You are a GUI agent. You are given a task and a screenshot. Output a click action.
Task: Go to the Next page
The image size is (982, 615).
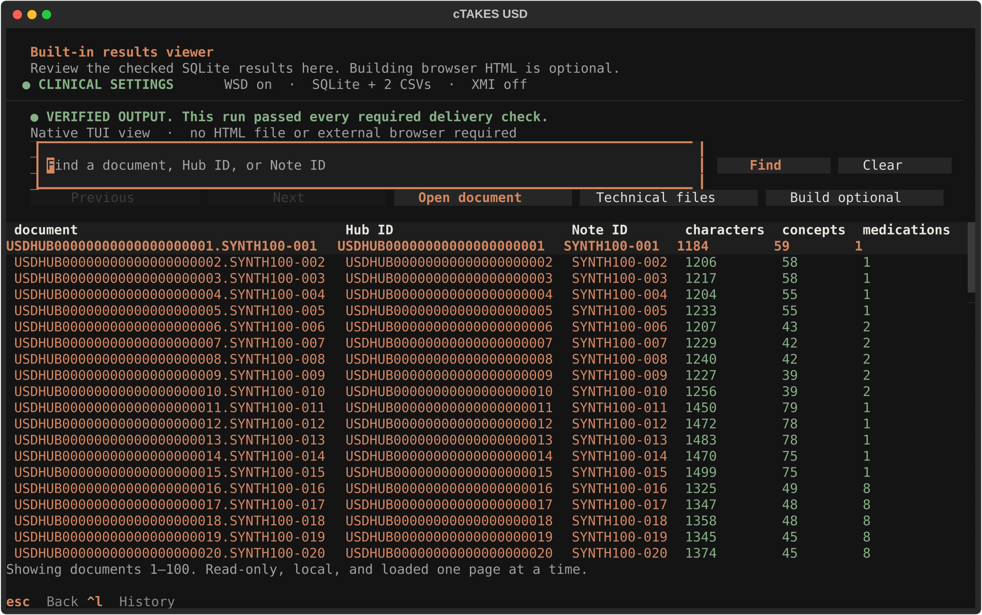[297, 198]
